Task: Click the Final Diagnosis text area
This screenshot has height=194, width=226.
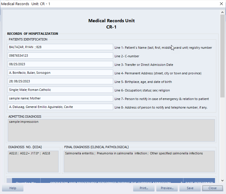Action: pyautogui.click(x=139, y=162)
